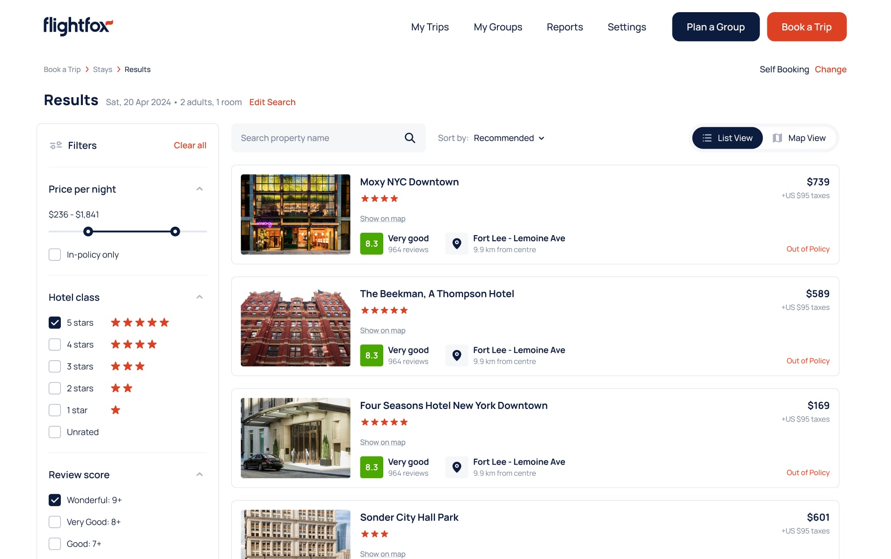This screenshot has height=559, width=891.
Task: Click the star rating under Sonder City Hall Park
Action: (x=374, y=534)
